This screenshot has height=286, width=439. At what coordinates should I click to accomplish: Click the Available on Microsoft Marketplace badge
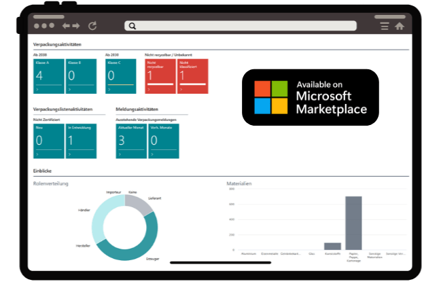[x=311, y=97]
